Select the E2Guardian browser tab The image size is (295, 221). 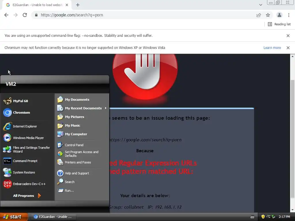[x=37, y=5]
